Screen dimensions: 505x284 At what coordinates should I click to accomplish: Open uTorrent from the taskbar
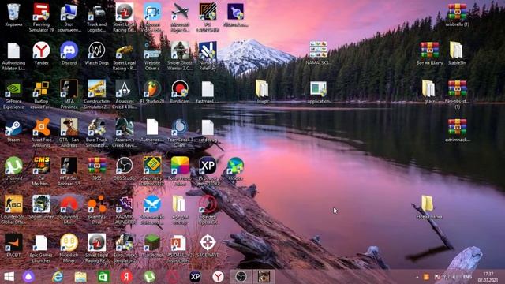pyautogui.click(x=149, y=277)
